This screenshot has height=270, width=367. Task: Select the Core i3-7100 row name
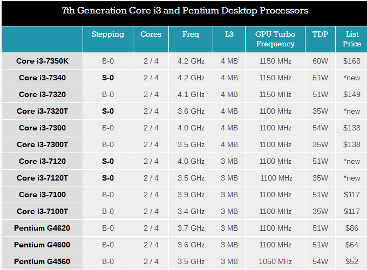[42, 195]
